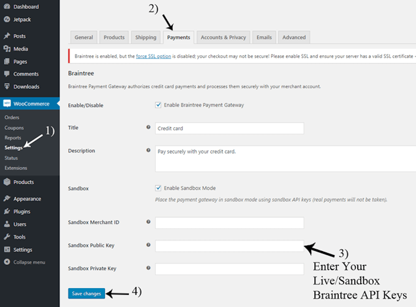Click the Save changes button
Viewport: 416px width, 307px height.
87,293
